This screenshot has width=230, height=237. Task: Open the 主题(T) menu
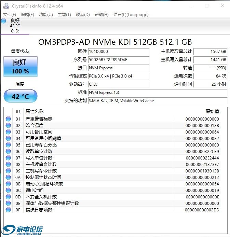pyautogui.click(x=64, y=15)
